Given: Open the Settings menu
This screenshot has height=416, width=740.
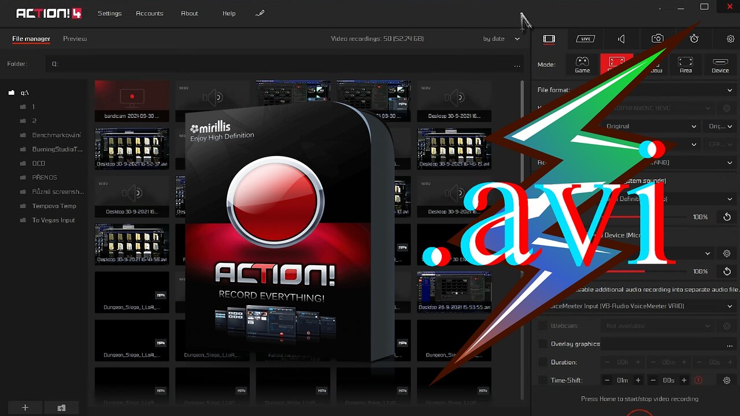Looking at the screenshot, I should [x=109, y=13].
